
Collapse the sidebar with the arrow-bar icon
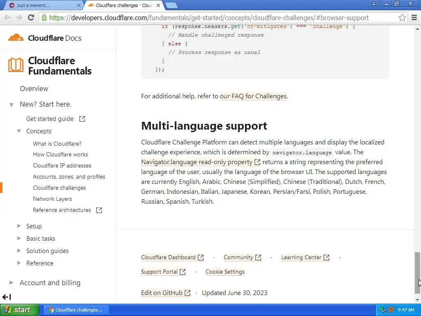point(7,297)
